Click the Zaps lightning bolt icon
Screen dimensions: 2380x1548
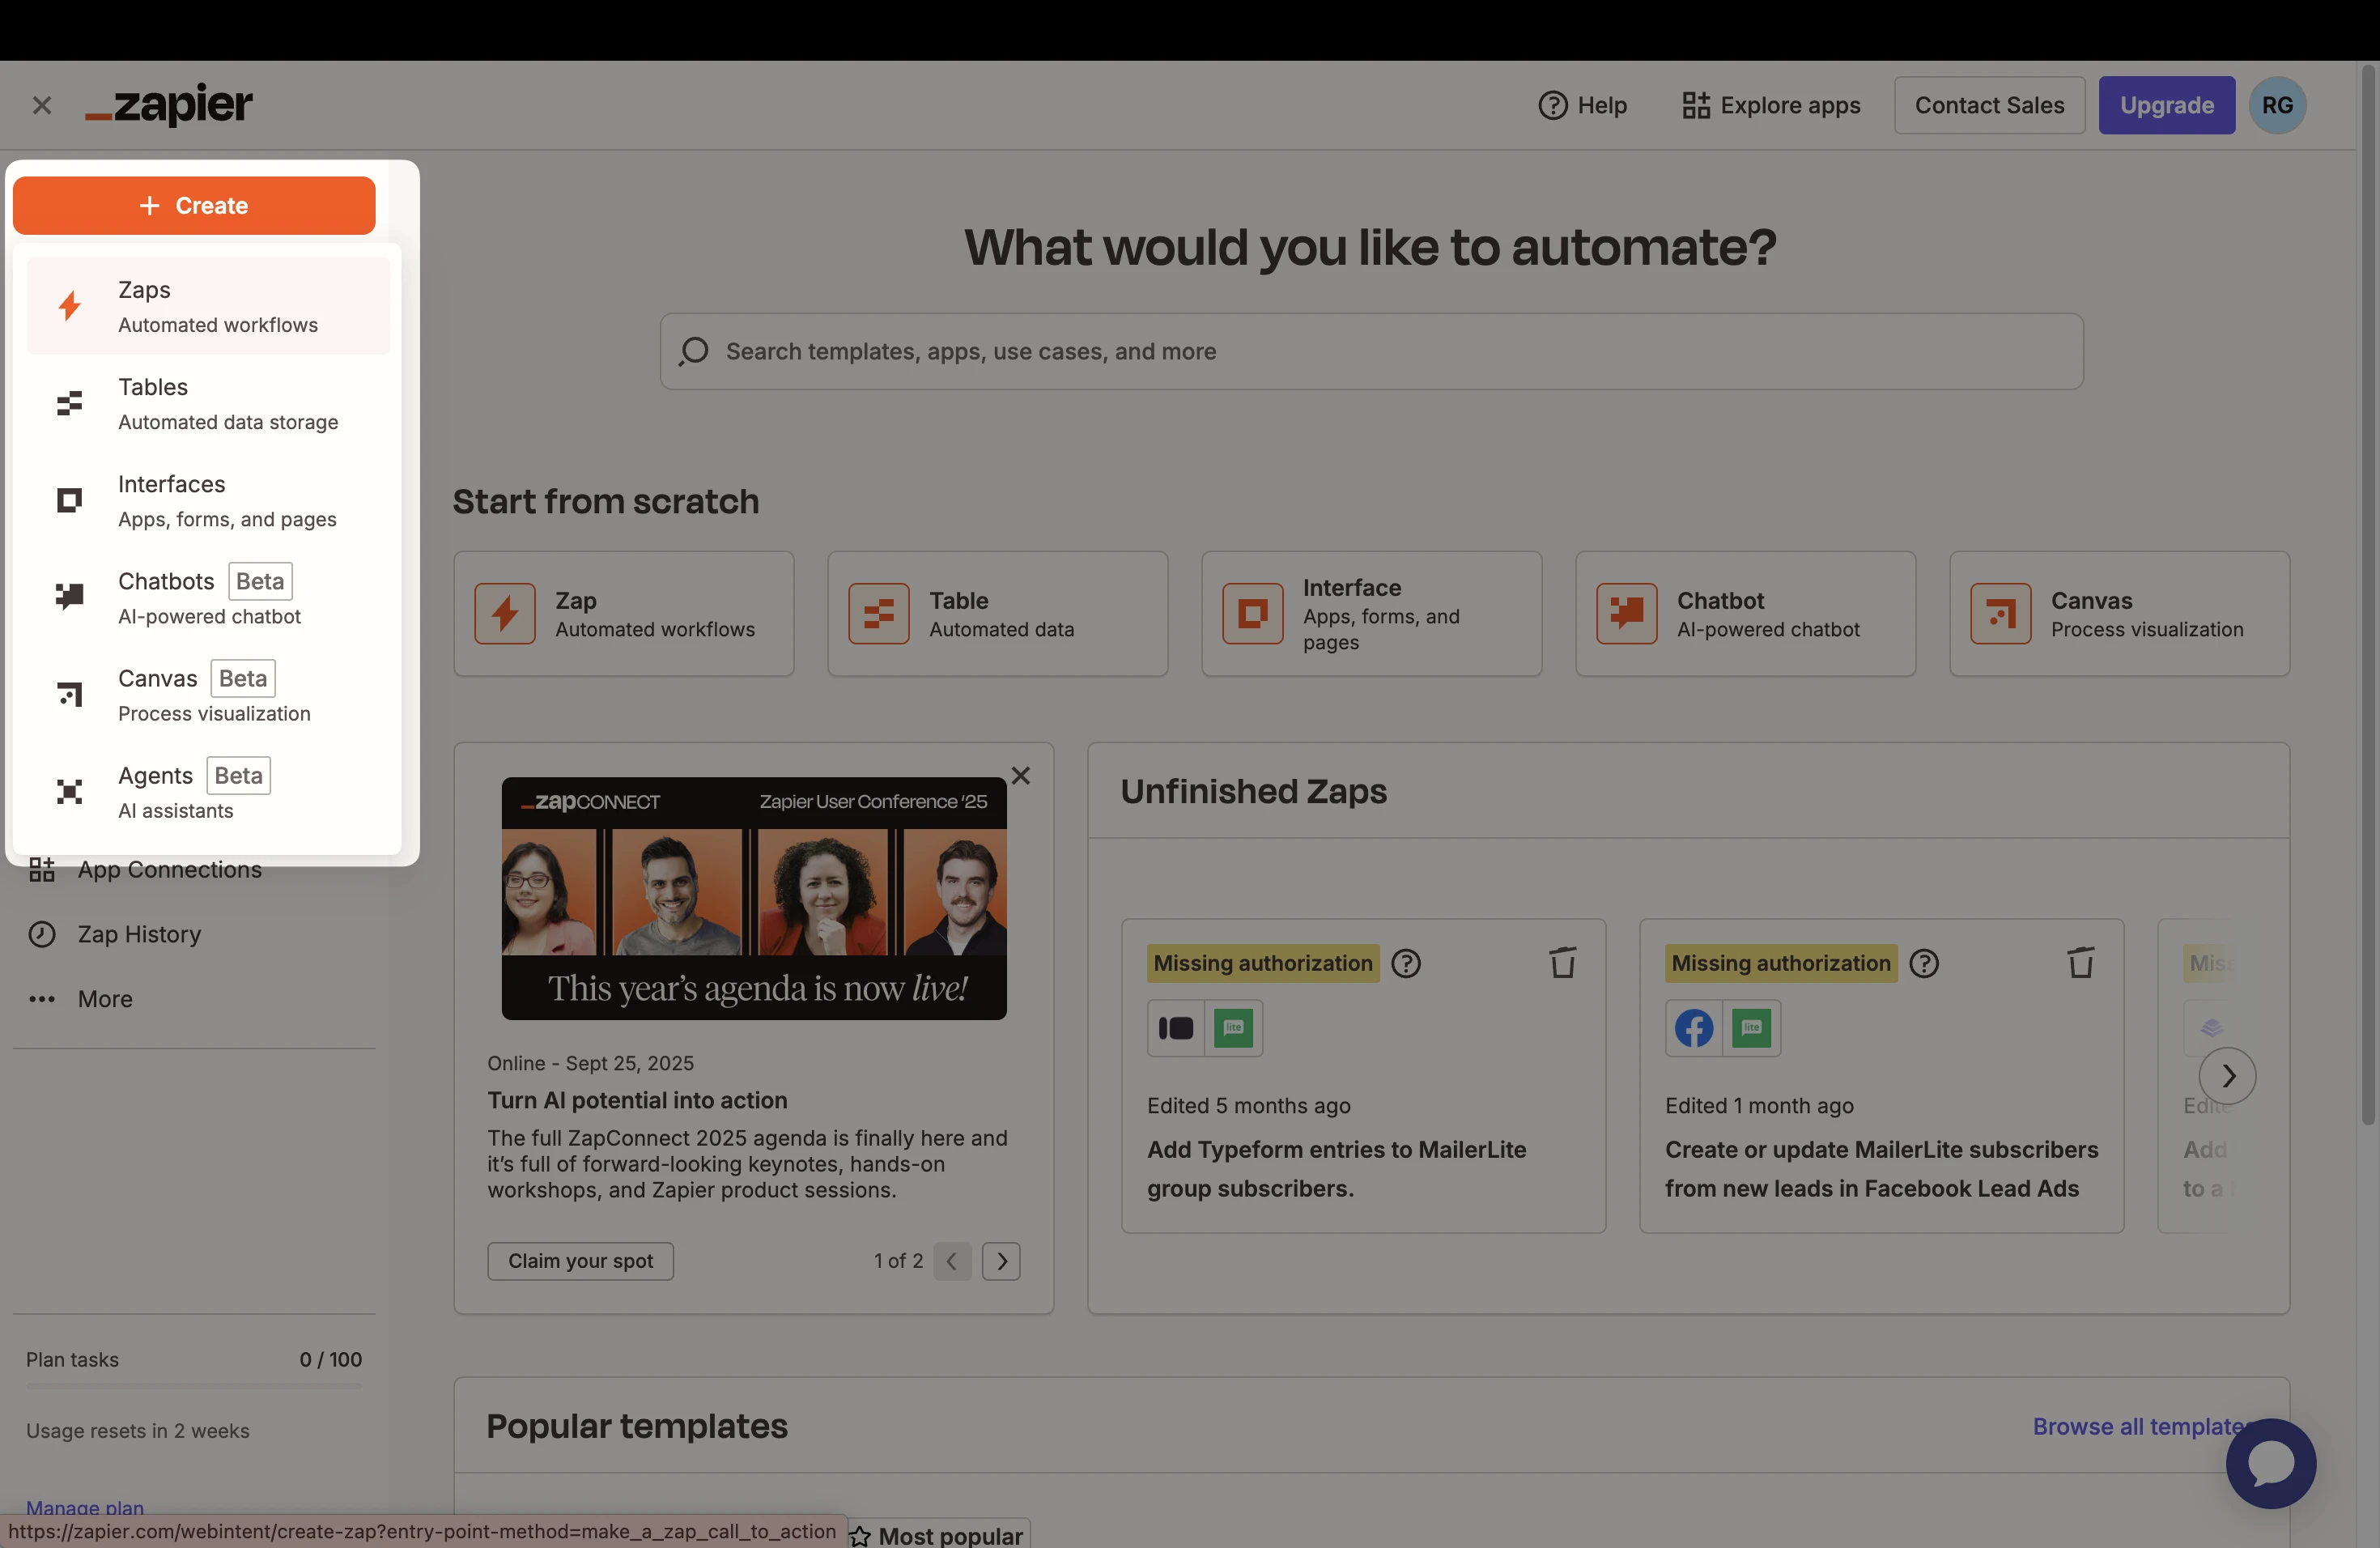click(x=69, y=306)
